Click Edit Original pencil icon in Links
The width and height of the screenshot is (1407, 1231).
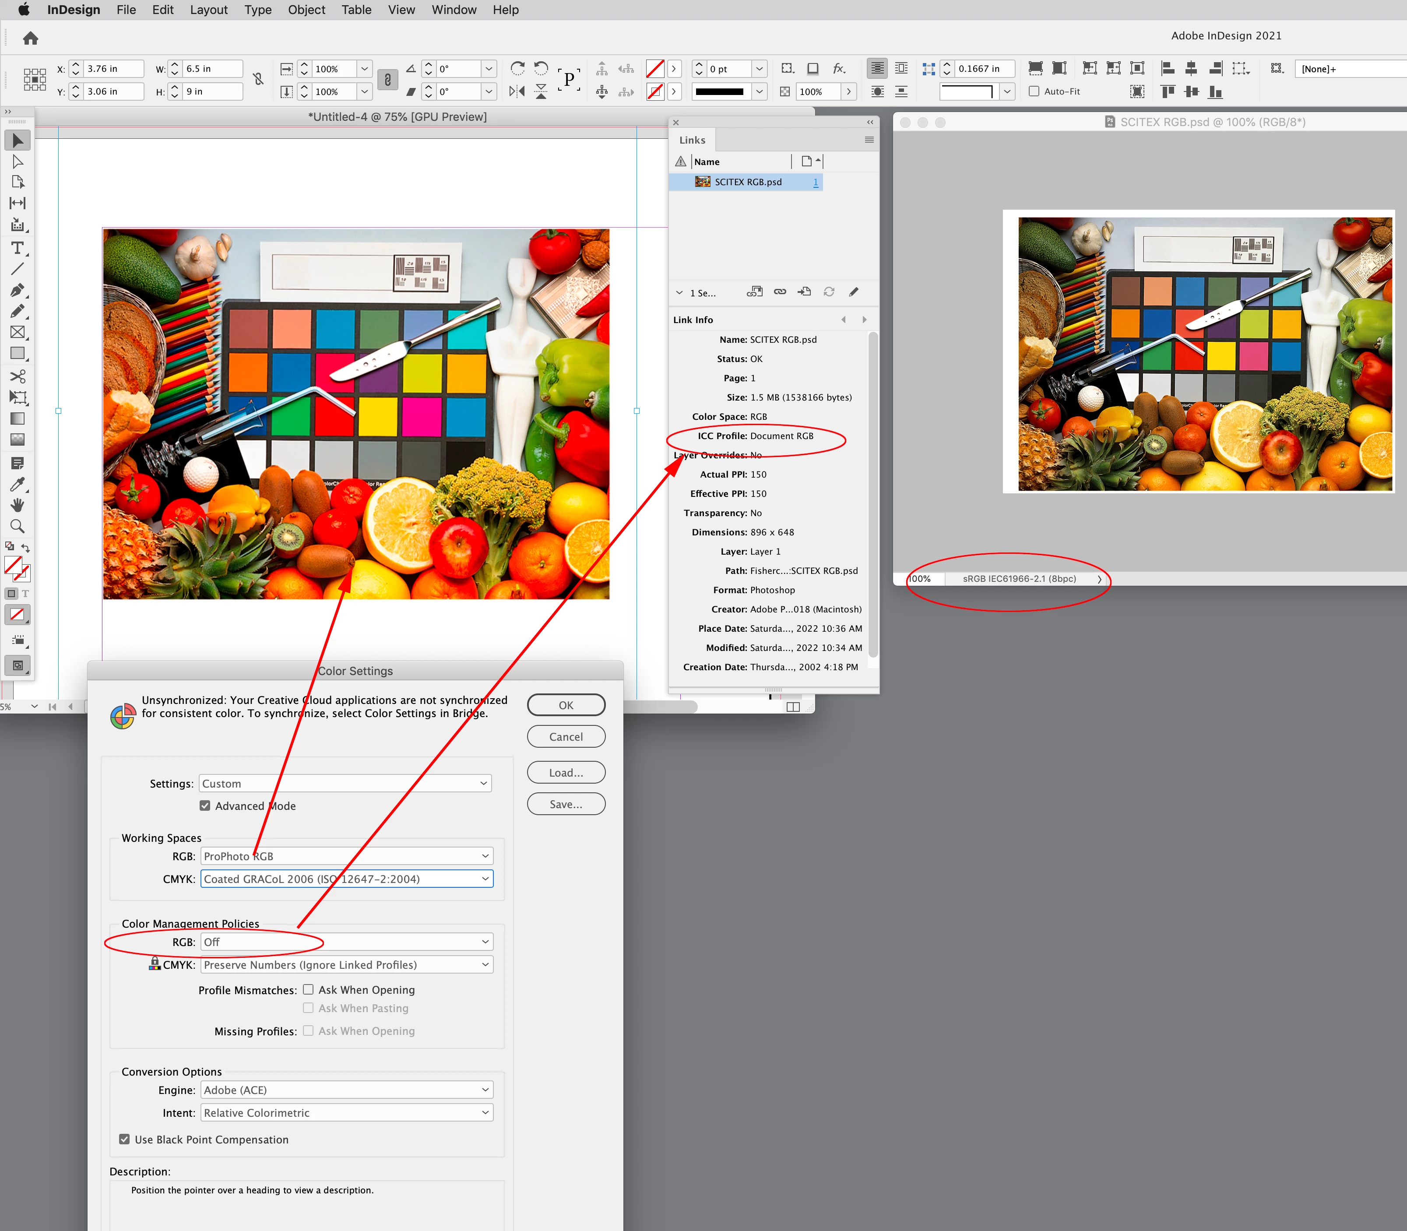(854, 292)
